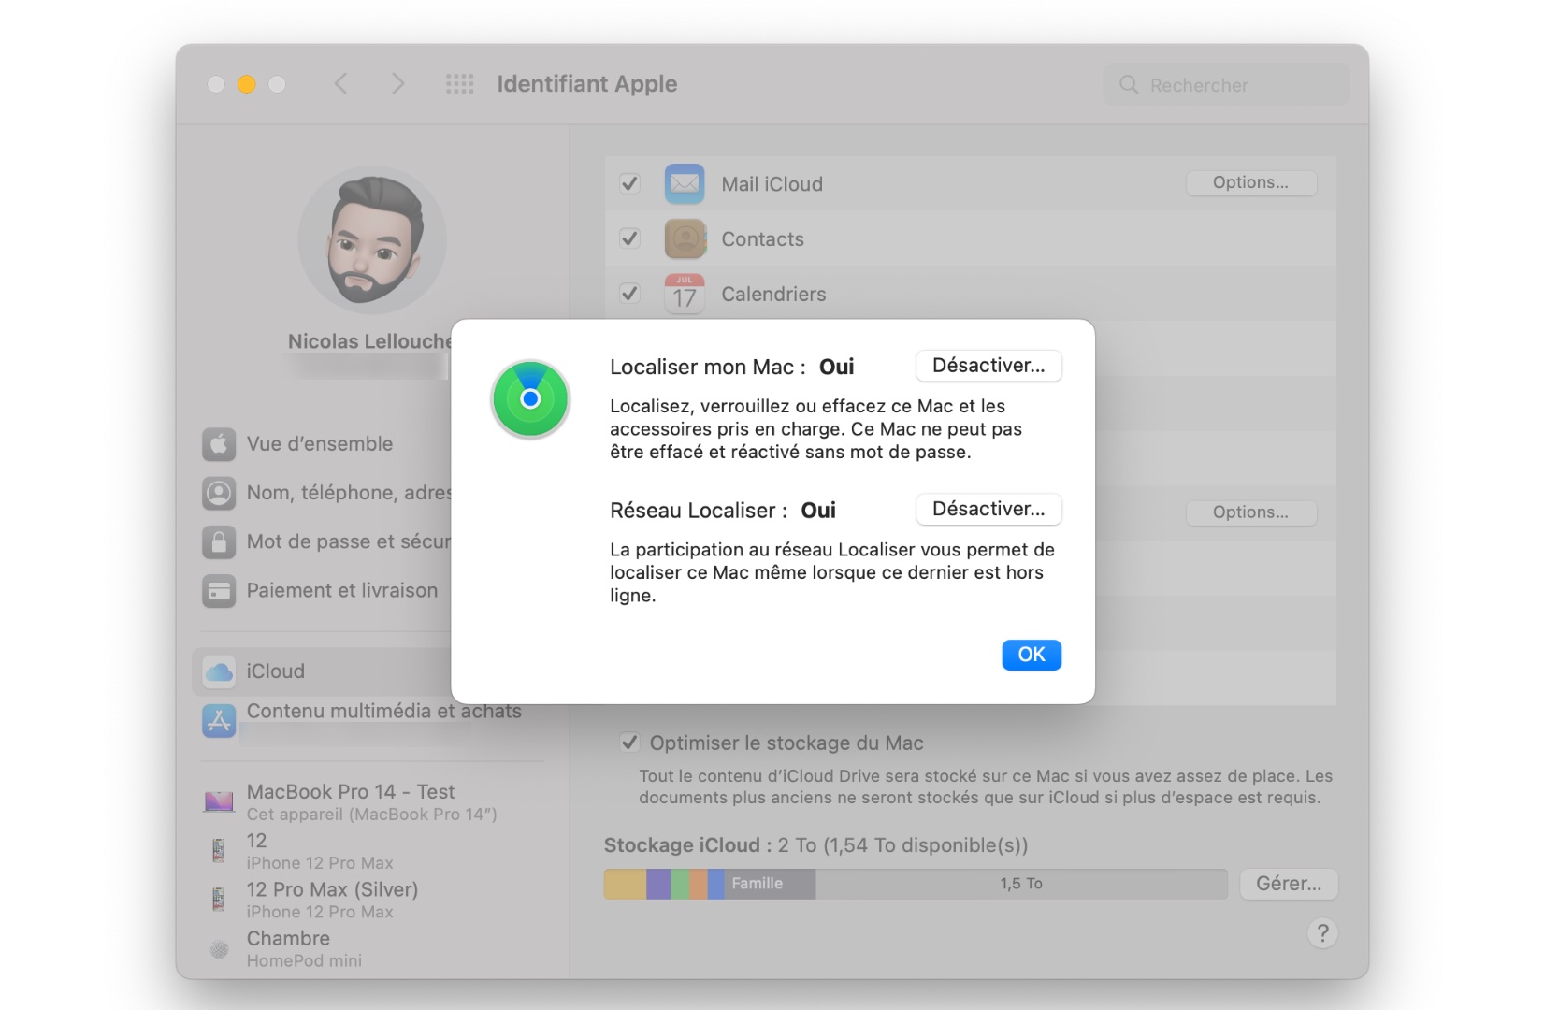
Task: Click the Rechercher search field
Action: click(x=1227, y=85)
